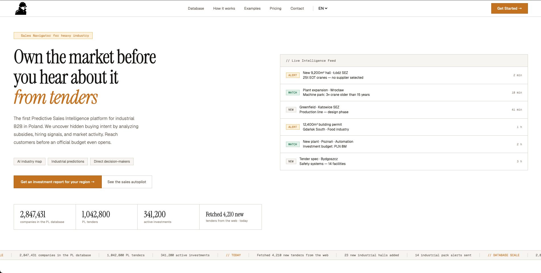Click the MATCH badge on the Poznań new plant
The height and width of the screenshot is (273, 541).
coord(293,144)
